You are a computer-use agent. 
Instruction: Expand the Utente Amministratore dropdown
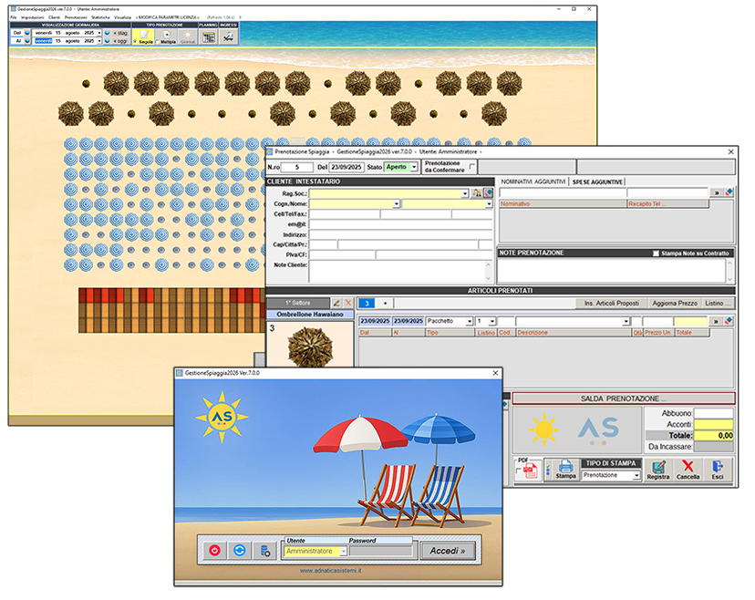click(x=343, y=552)
